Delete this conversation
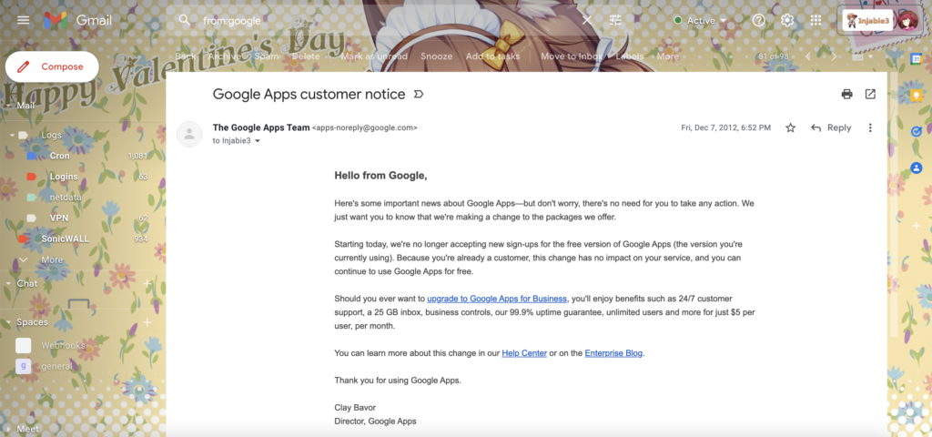This screenshot has width=932, height=437. coord(306,56)
